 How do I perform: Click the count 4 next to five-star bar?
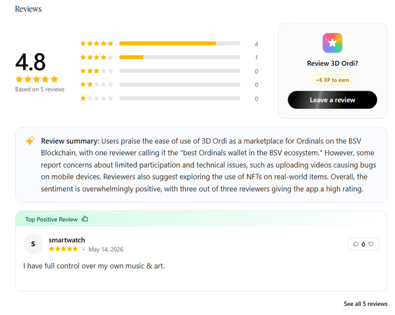256,44
